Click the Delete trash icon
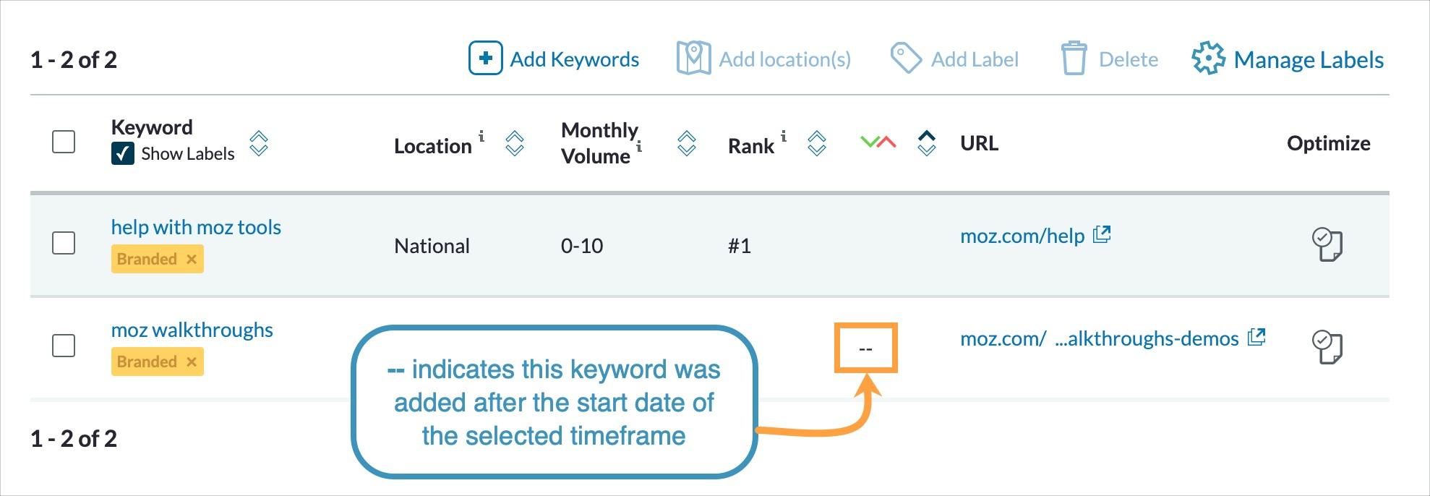The width and height of the screenshot is (1430, 496). (x=1073, y=59)
